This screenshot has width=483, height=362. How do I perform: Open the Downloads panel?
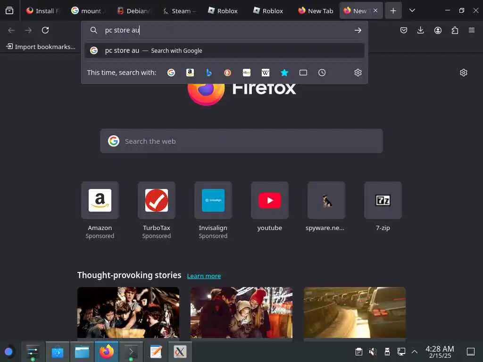pyautogui.click(x=420, y=30)
